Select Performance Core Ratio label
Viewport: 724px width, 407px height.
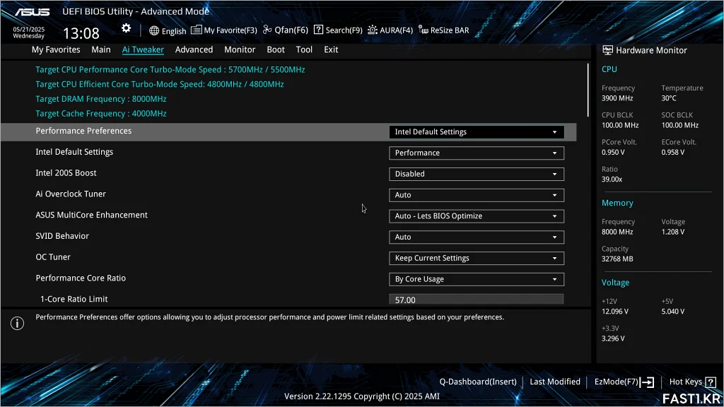point(81,278)
